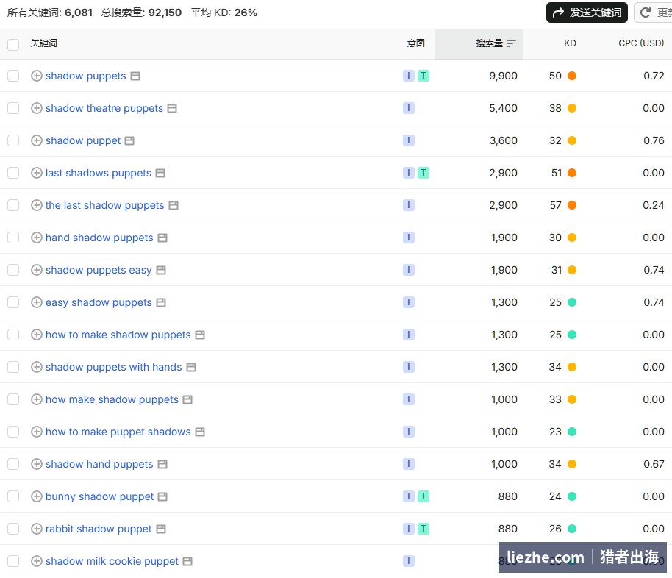
Task: Open the 'shadow milk cookie puppet' link
Action: (112, 561)
